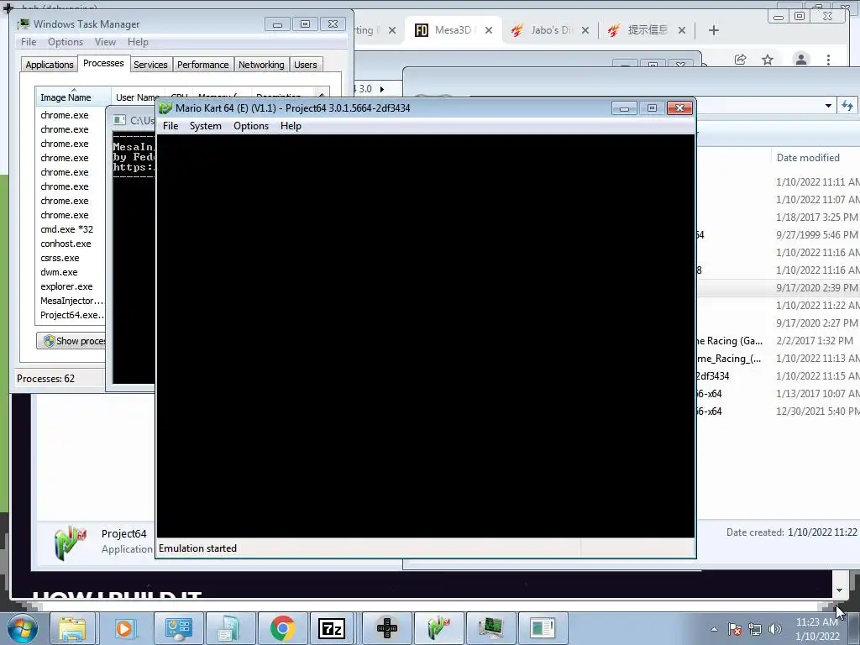Open the File menu in Project64
The width and height of the screenshot is (860, 645).
170,126
